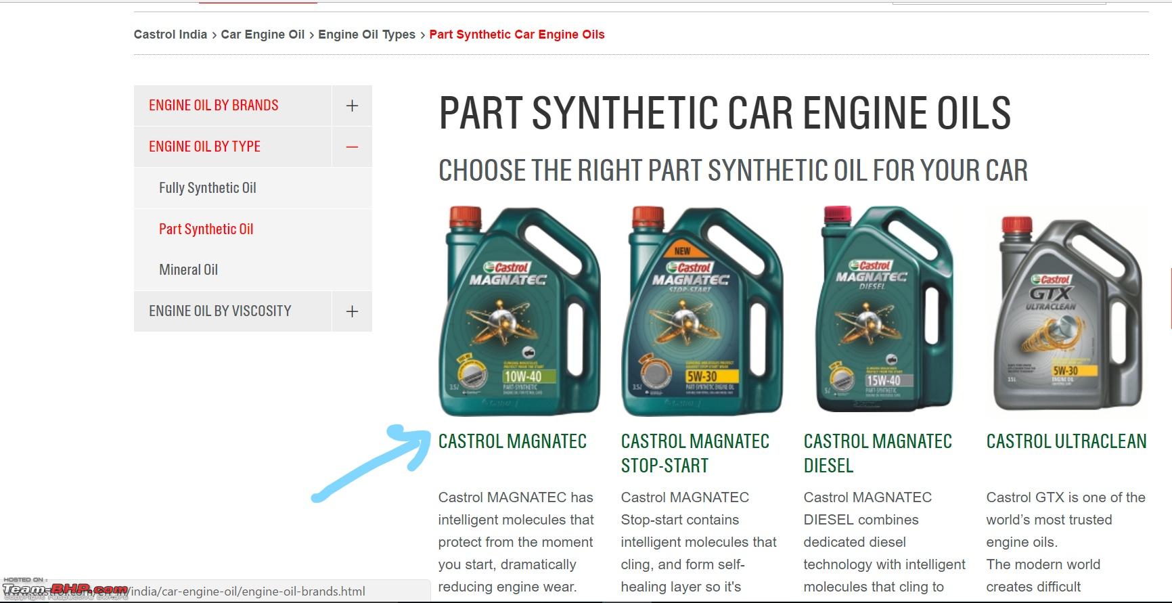Click the 'Castrol MAGNATEC Stop-start contains' description
The image size is (1172, 603).
click(699, 542)
